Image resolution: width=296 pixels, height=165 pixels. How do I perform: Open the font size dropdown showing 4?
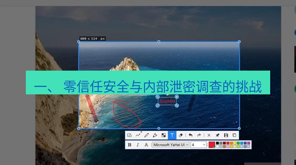click(x=198, y=145)
